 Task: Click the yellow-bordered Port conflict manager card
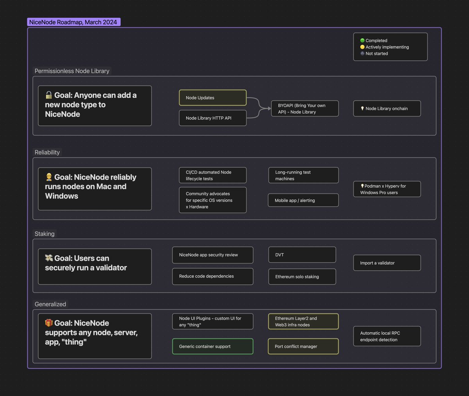303,346
